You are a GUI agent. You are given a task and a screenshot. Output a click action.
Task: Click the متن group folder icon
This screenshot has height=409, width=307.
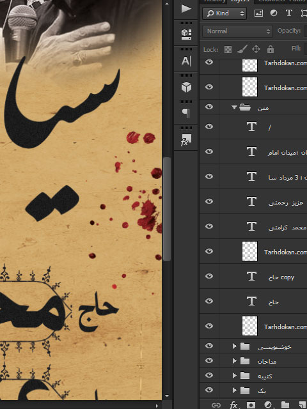click(x=245, y=107)
